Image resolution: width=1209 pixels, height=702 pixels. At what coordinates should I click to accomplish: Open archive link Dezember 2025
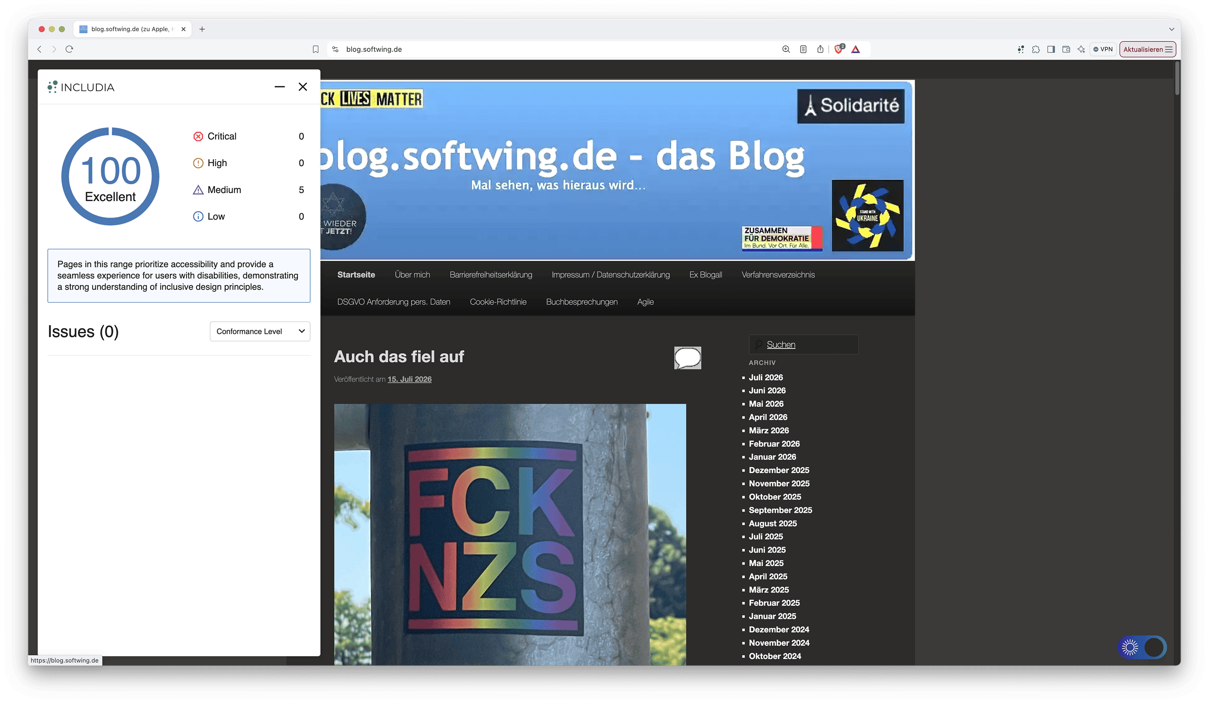[x=779, y=470]
